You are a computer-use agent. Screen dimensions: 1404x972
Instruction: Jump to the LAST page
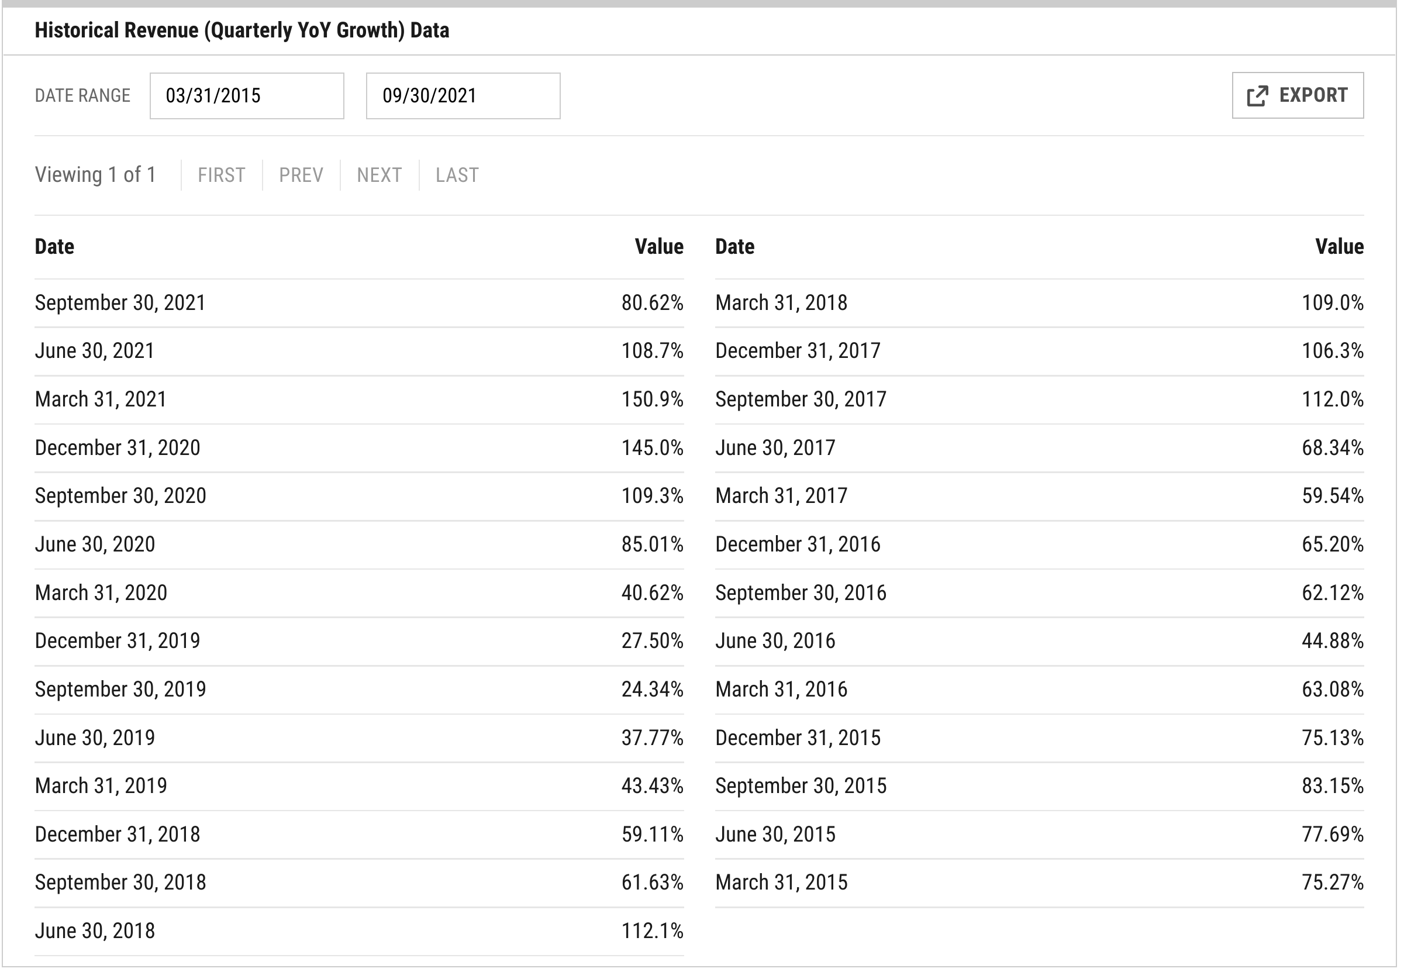(457, 175)
